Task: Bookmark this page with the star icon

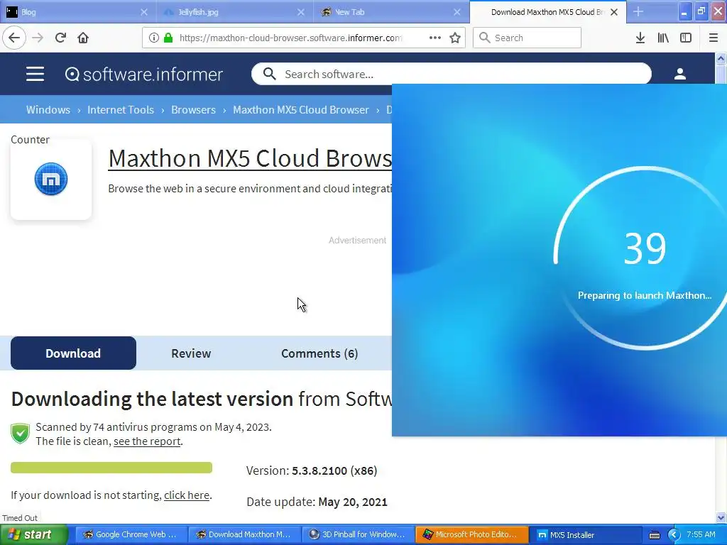Action: coord(455,38)
